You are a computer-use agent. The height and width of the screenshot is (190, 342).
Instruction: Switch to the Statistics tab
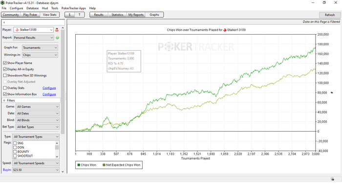coord(117,15)
